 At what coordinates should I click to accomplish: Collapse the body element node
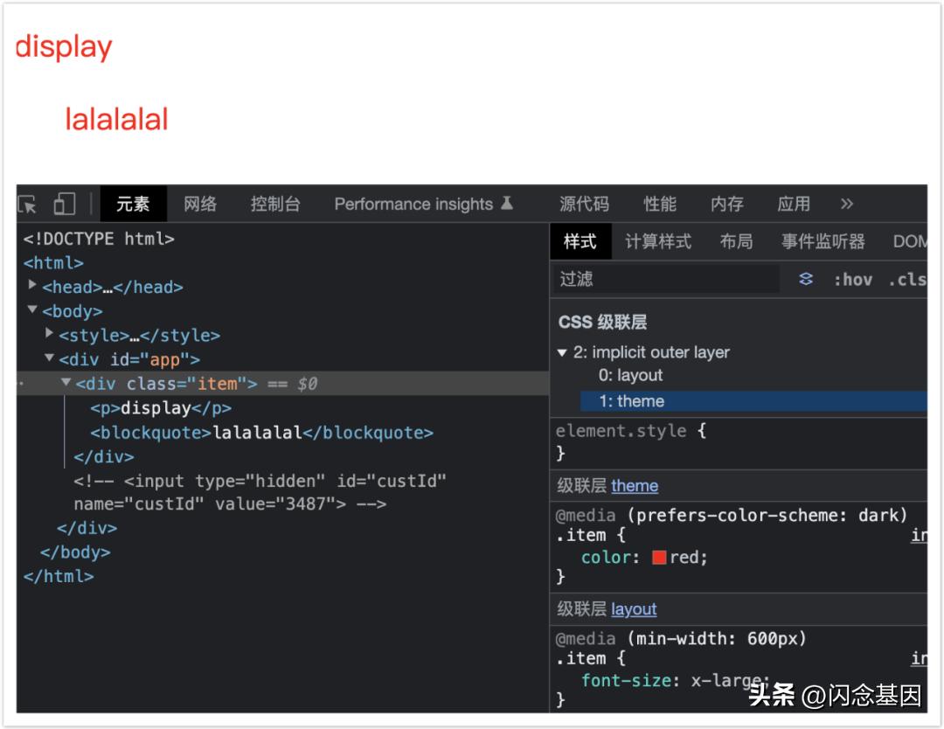click(33, 309)
